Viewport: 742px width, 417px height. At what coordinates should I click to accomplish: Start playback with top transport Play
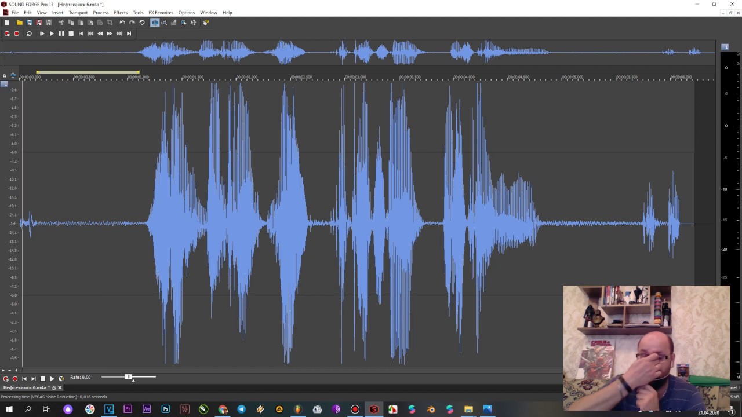click(x=52, y=34)
